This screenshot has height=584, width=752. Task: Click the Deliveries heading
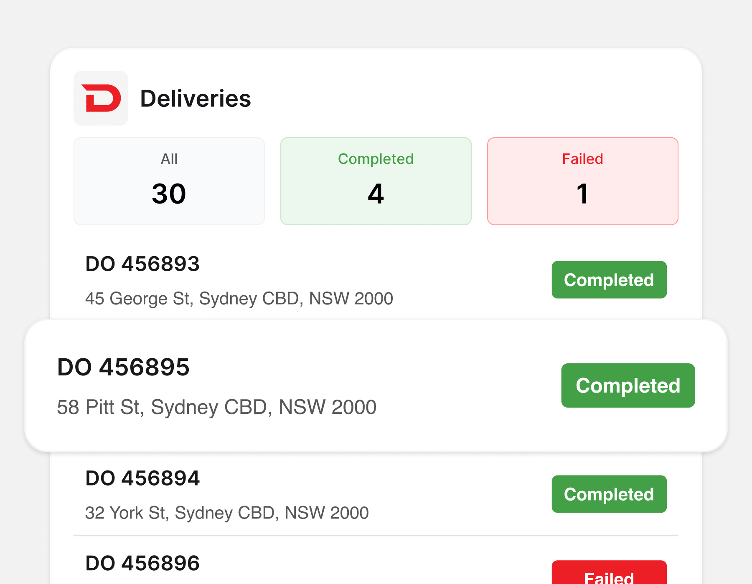pyautogui.click(x=196, y=98)
